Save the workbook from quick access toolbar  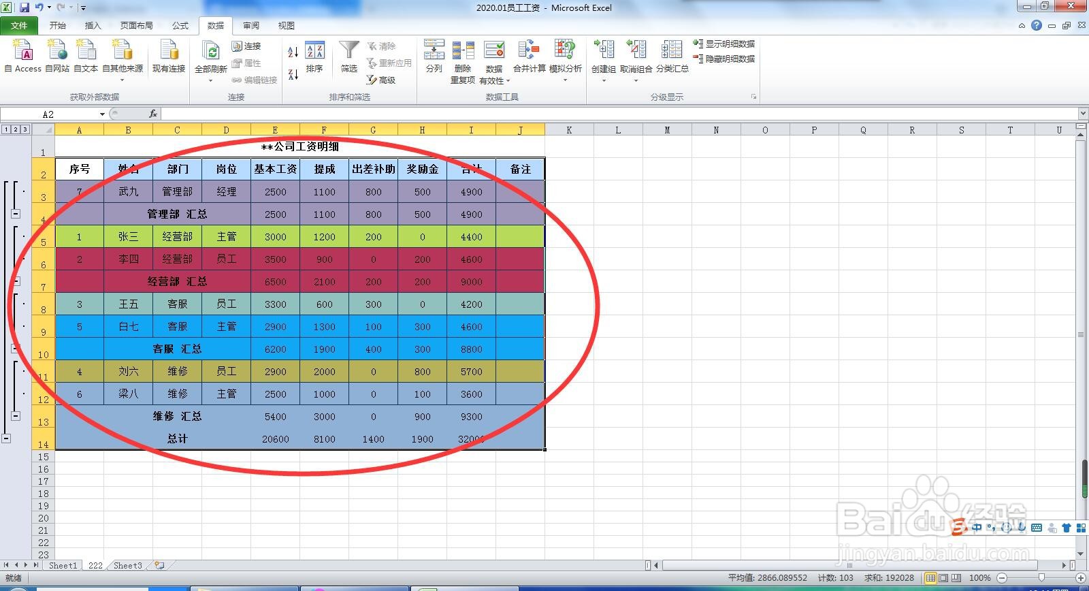pos(25,7)
